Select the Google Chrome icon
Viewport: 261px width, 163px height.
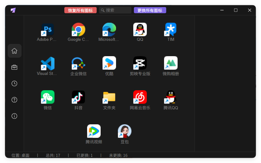(x=78, y=29)
